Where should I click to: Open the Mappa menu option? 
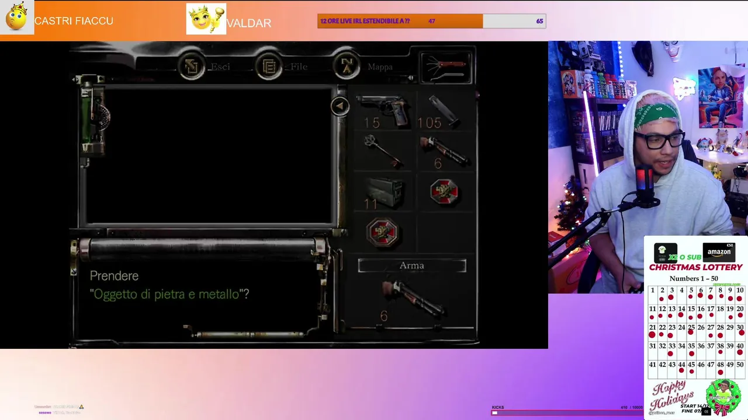click(x=380, y=66)
